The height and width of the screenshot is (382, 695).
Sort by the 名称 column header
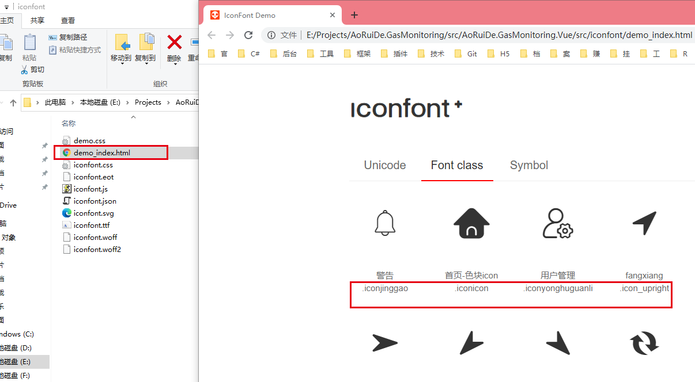pos(69,123)
